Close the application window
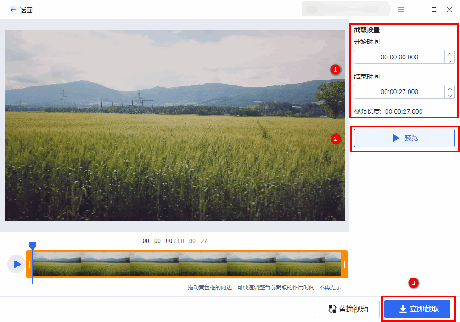The image size is (460, 322). (x=449, y=10)
